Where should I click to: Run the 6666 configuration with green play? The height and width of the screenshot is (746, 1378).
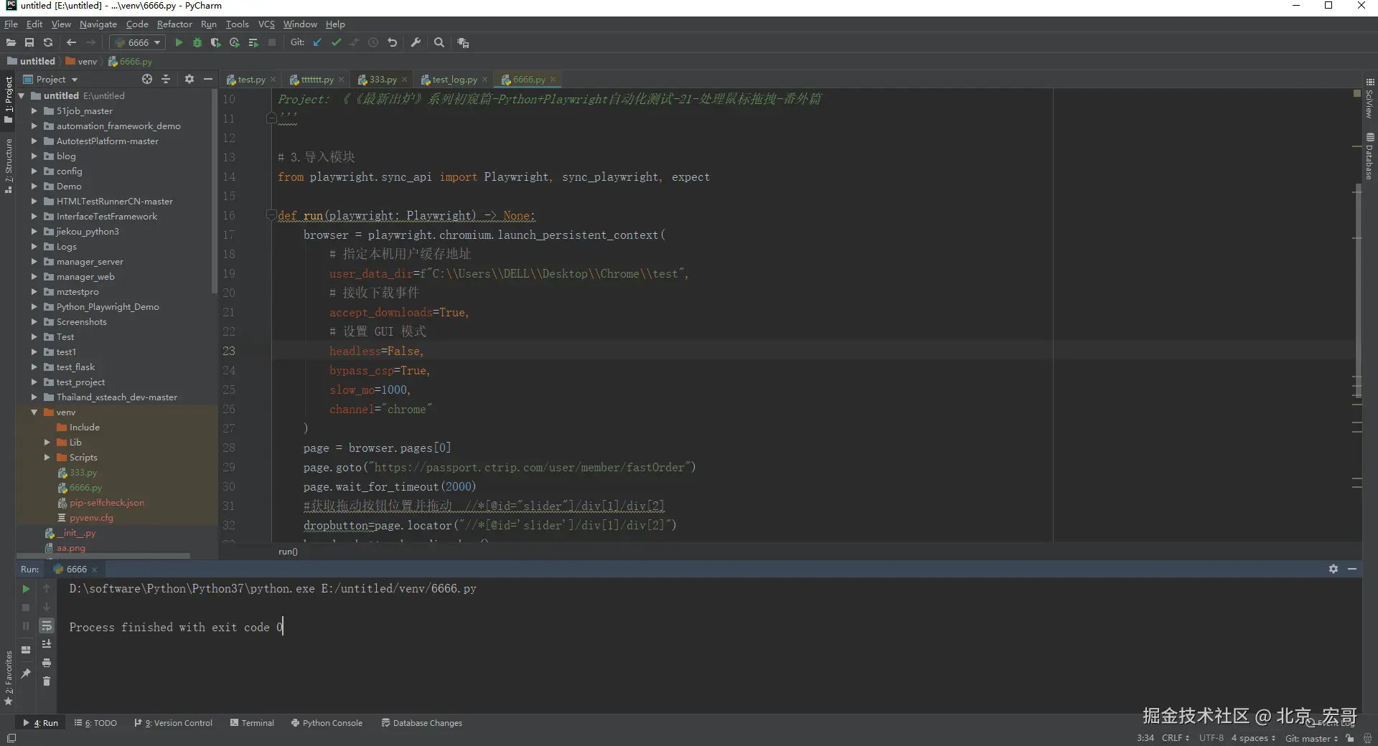(x=179, y=43)
